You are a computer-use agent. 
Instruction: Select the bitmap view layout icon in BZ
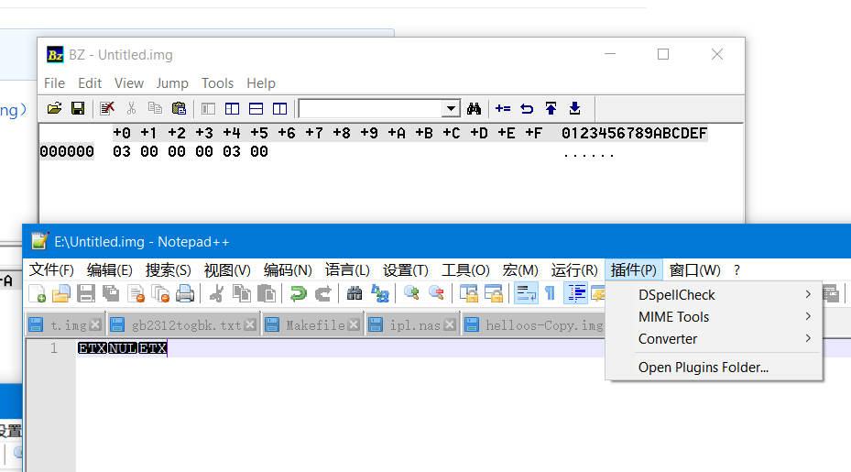click(209, 109)
